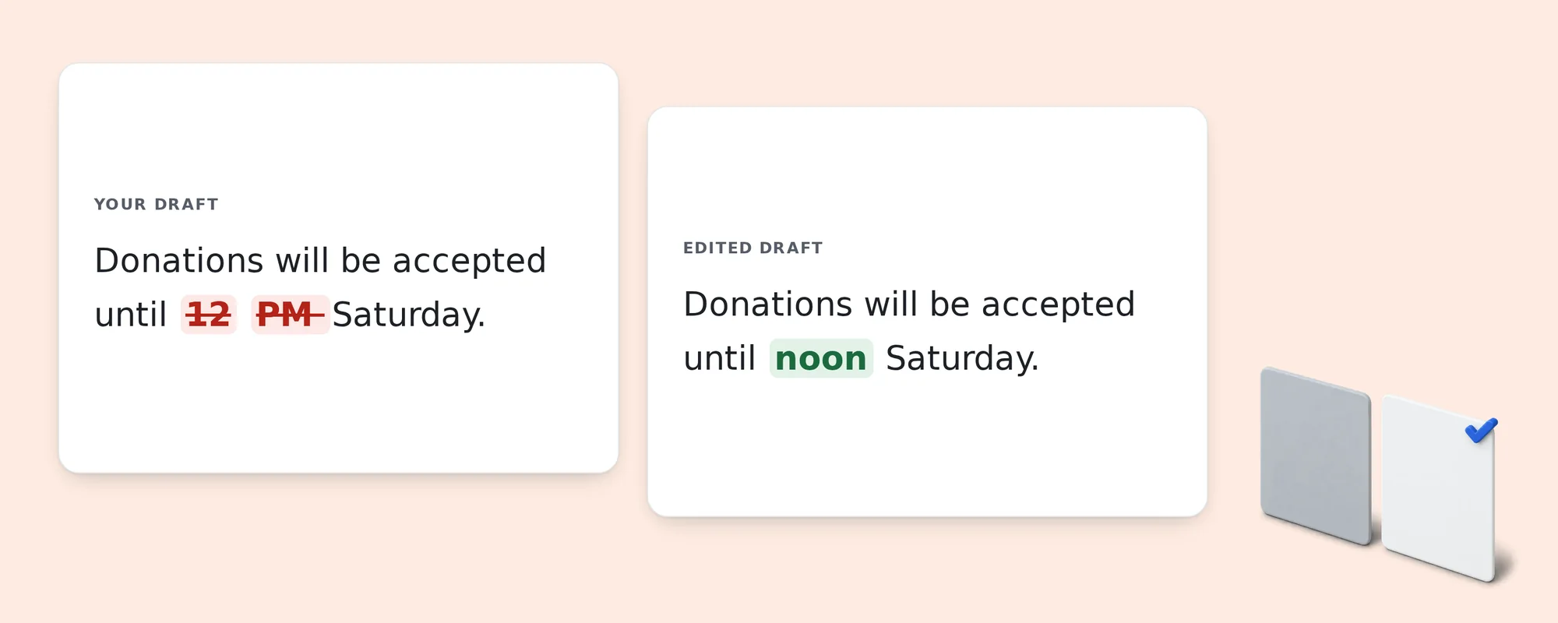Click 'Saturday.' in your draft card
Viewport: 1558px width, 623px height.
point(409,315)
